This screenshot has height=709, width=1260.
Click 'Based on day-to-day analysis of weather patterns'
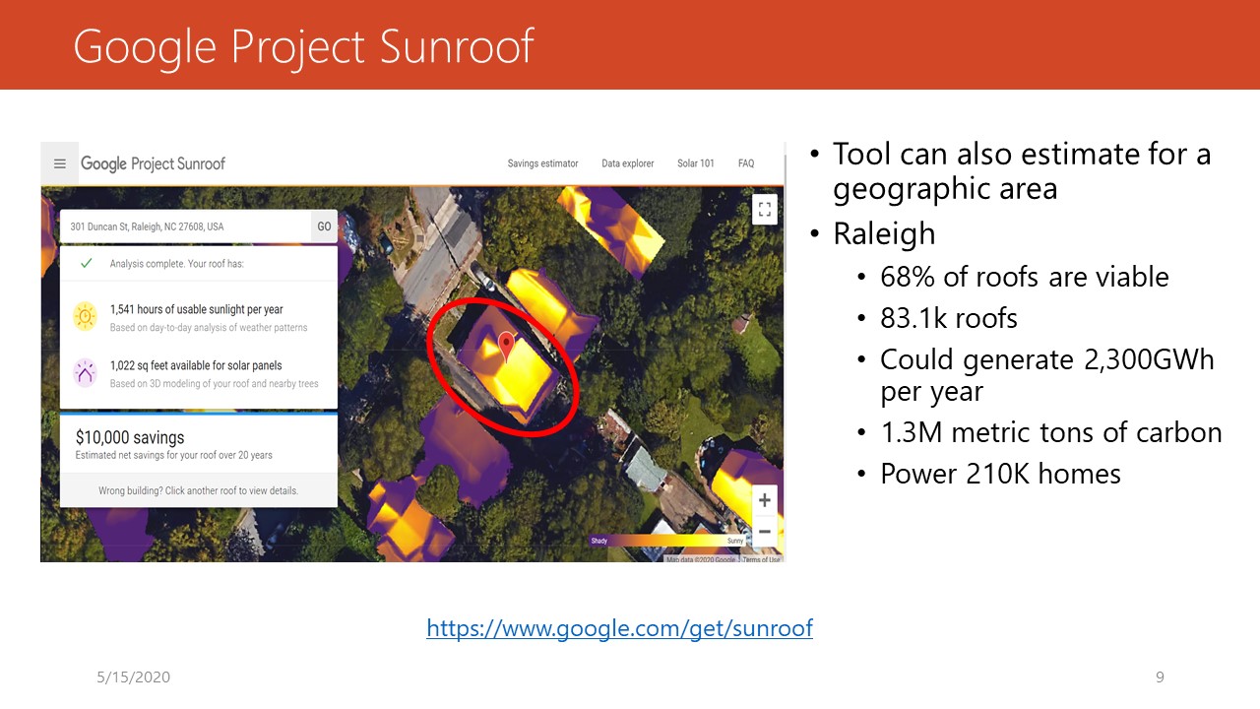tap(209, 328)
